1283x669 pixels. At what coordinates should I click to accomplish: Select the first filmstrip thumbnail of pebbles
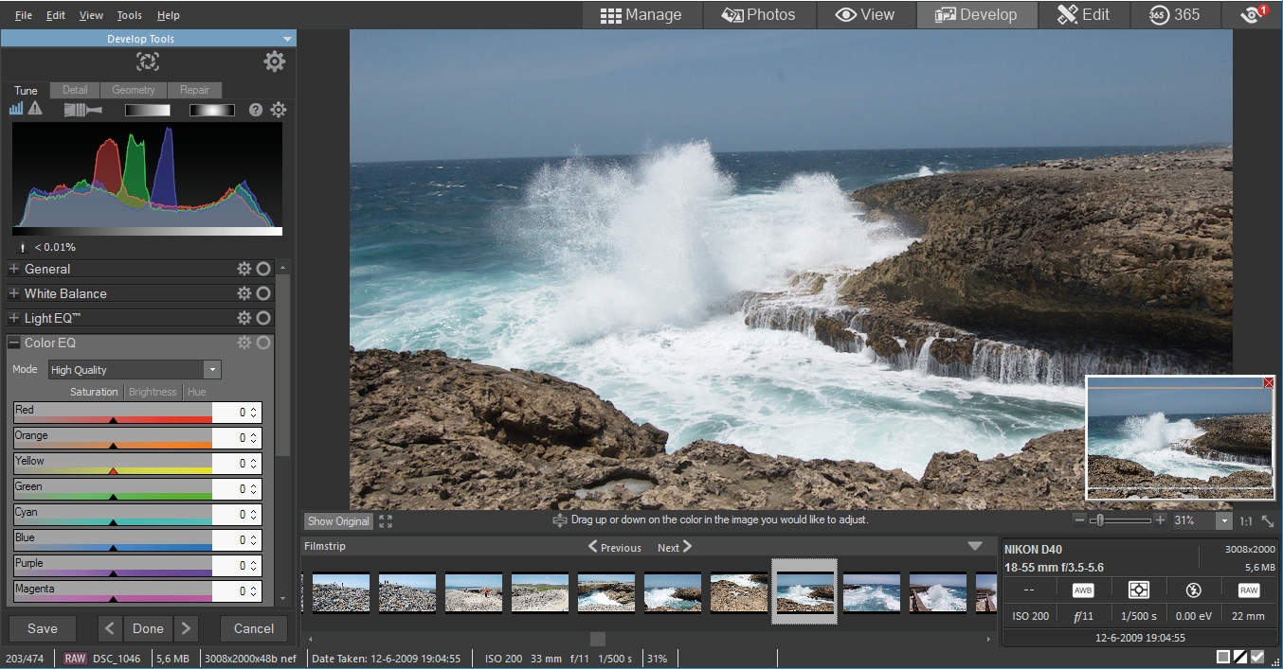coord(341,592)
